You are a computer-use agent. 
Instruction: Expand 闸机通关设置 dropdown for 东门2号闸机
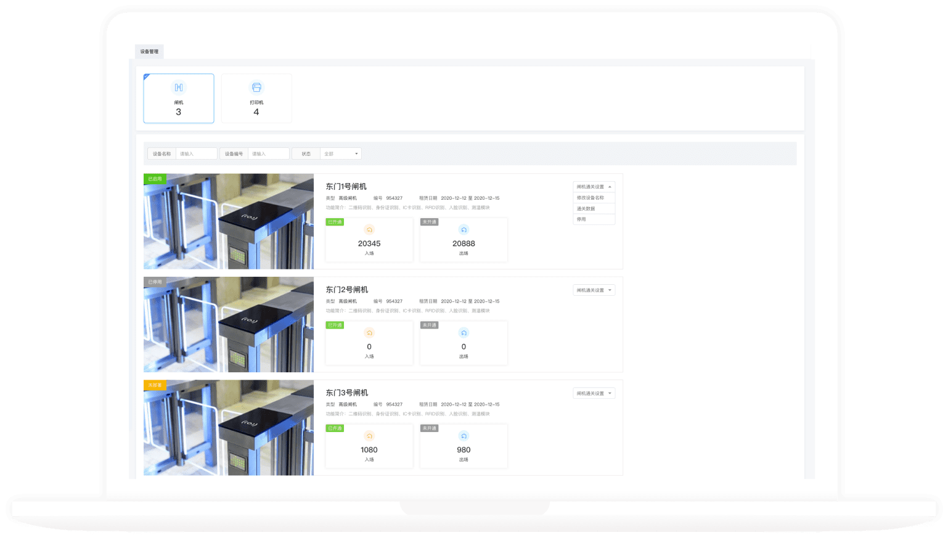594,290
